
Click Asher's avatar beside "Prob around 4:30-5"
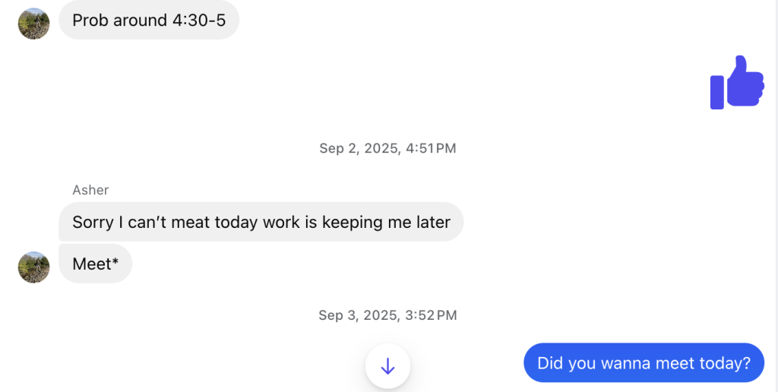click(34, 24)
